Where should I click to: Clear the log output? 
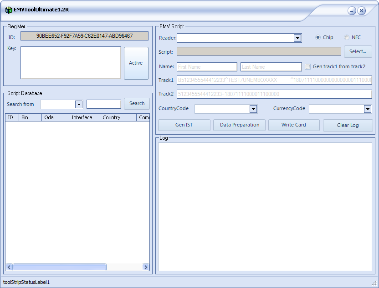pos(348,125)
